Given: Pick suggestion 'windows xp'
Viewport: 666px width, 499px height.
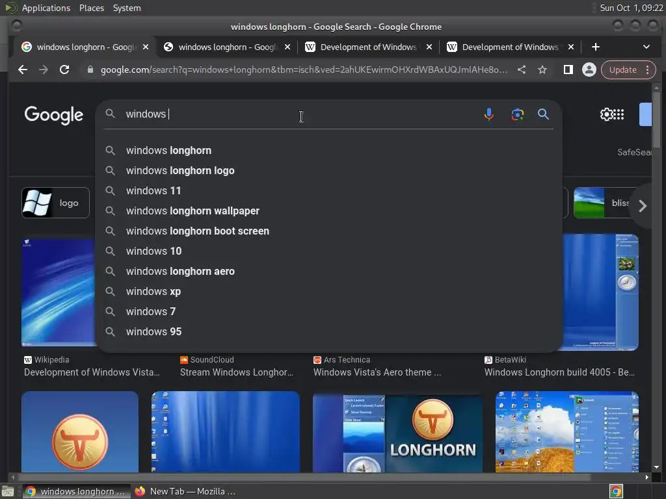Looking at the screenshot, I should [329, 292].
